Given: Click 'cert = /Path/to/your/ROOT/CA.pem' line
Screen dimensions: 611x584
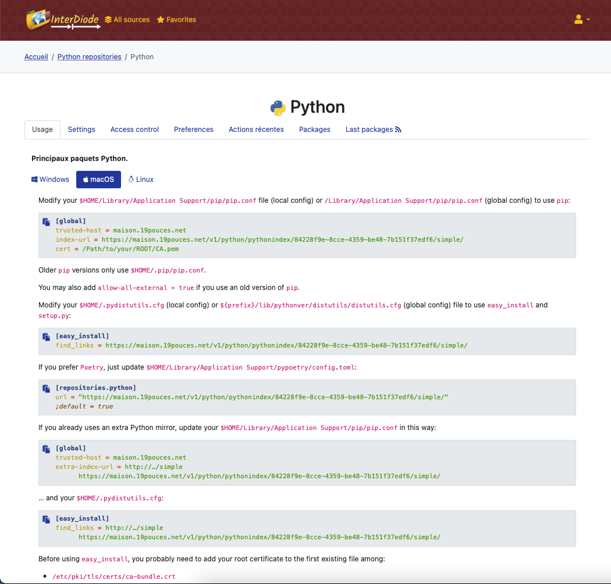Looking at the screenshot, I should pyautogui.click(x=117, y=249).
